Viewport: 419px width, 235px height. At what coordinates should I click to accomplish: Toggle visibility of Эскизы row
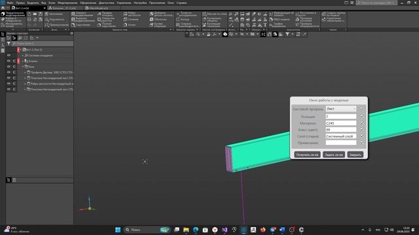[x=9, y=61]
